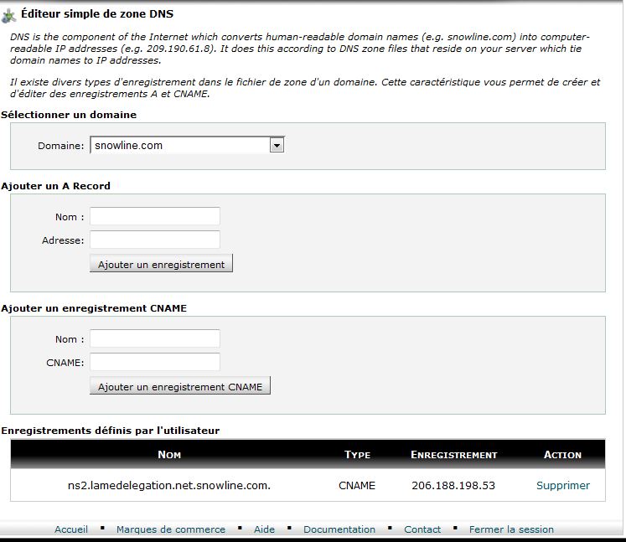Click the Type column header

pyautogui.click(x=357, y=455)
